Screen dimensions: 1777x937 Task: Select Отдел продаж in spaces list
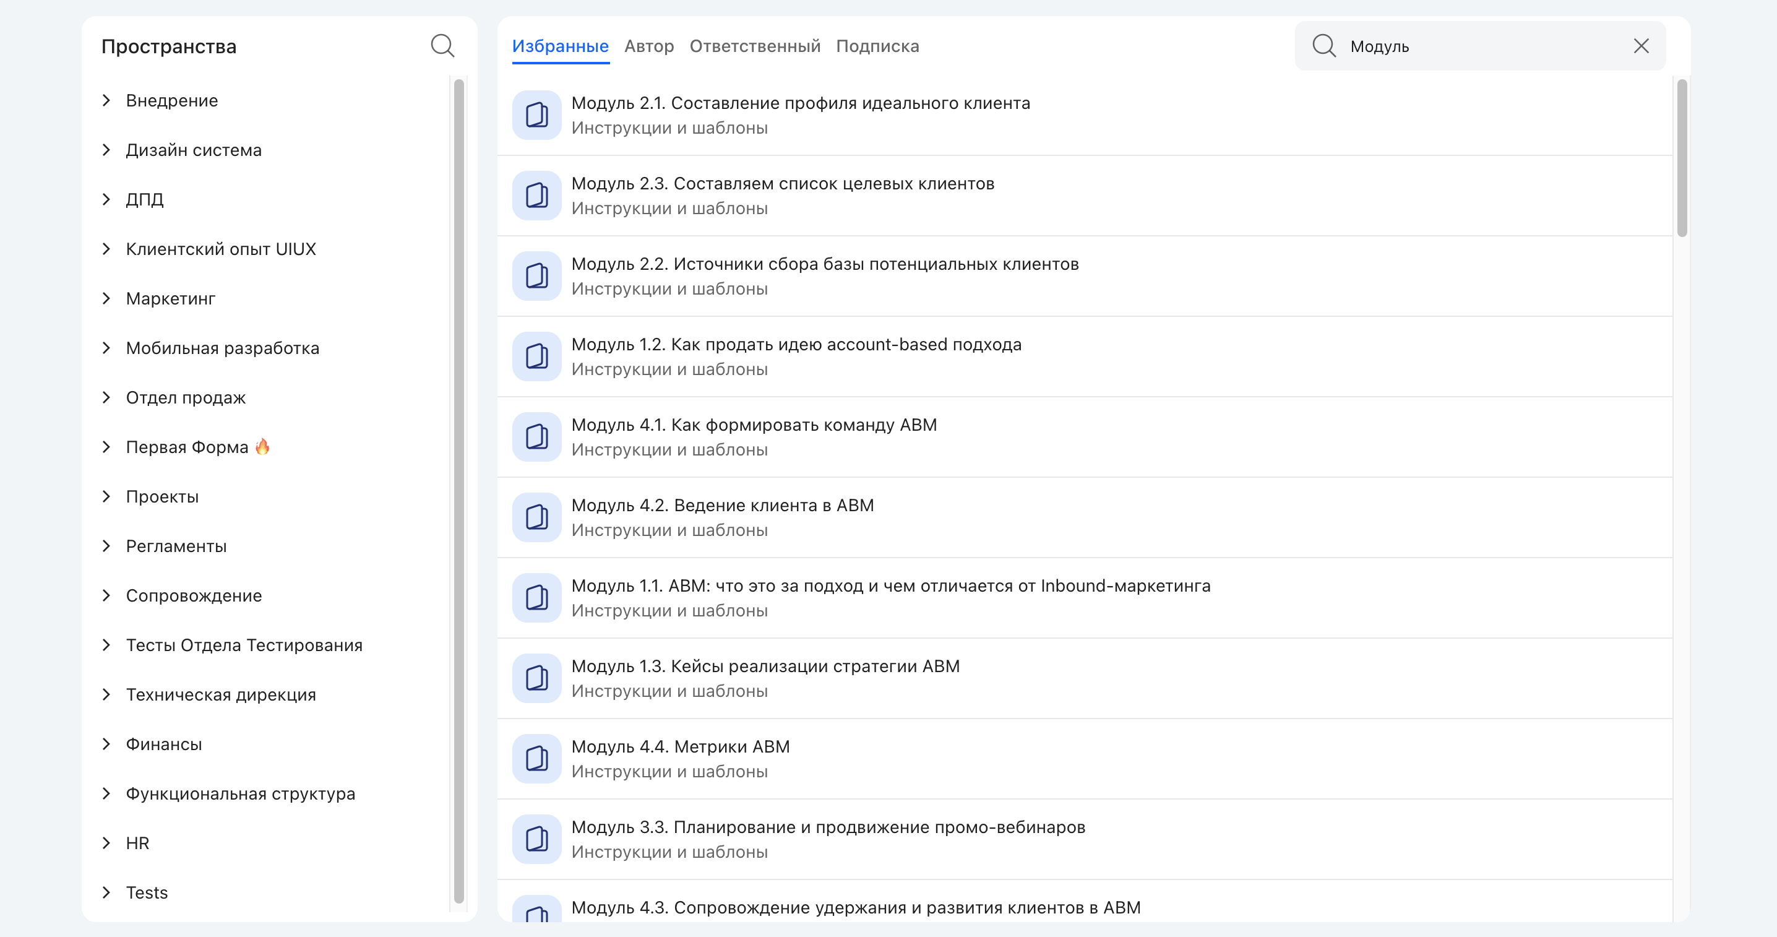(186, 397)
